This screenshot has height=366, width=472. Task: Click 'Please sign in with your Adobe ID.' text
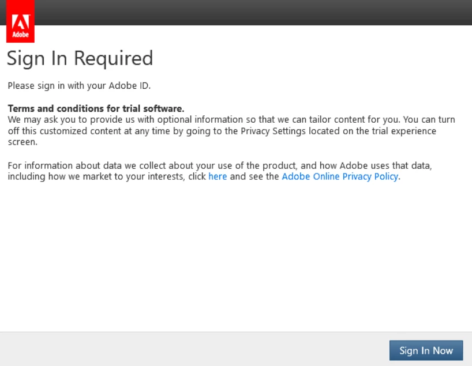(79, 86)
